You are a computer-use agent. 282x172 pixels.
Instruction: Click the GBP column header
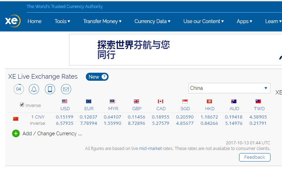point(137,109)
